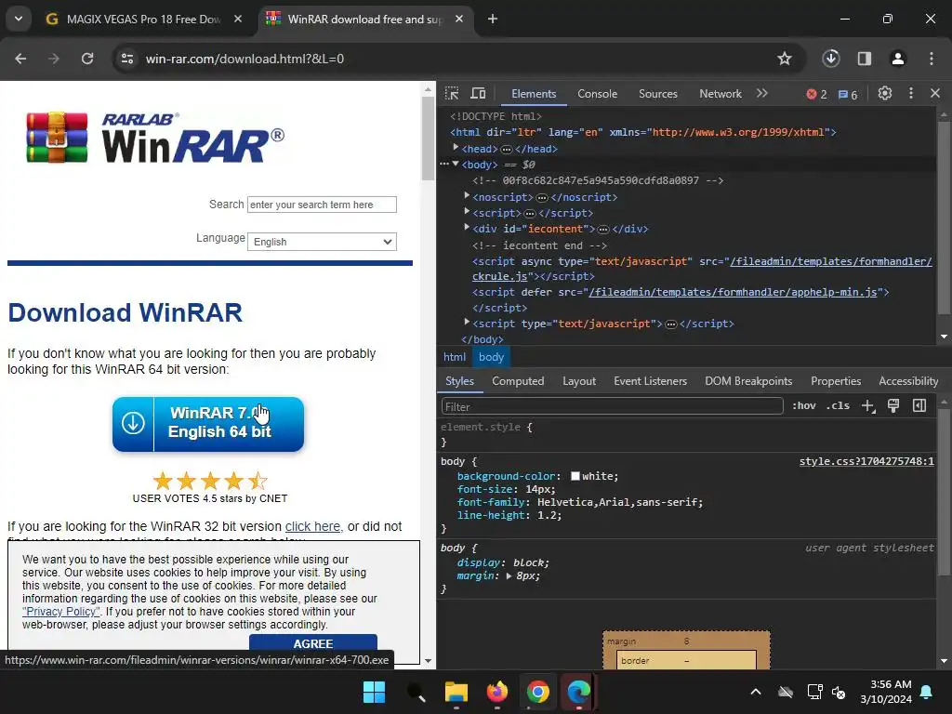Open Chrome side panel icon
Screen dimensions: 952x714
pyautogui.click(x=865, y=59)
